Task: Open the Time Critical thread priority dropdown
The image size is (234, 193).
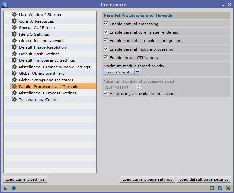Action: tap(122, 72)
